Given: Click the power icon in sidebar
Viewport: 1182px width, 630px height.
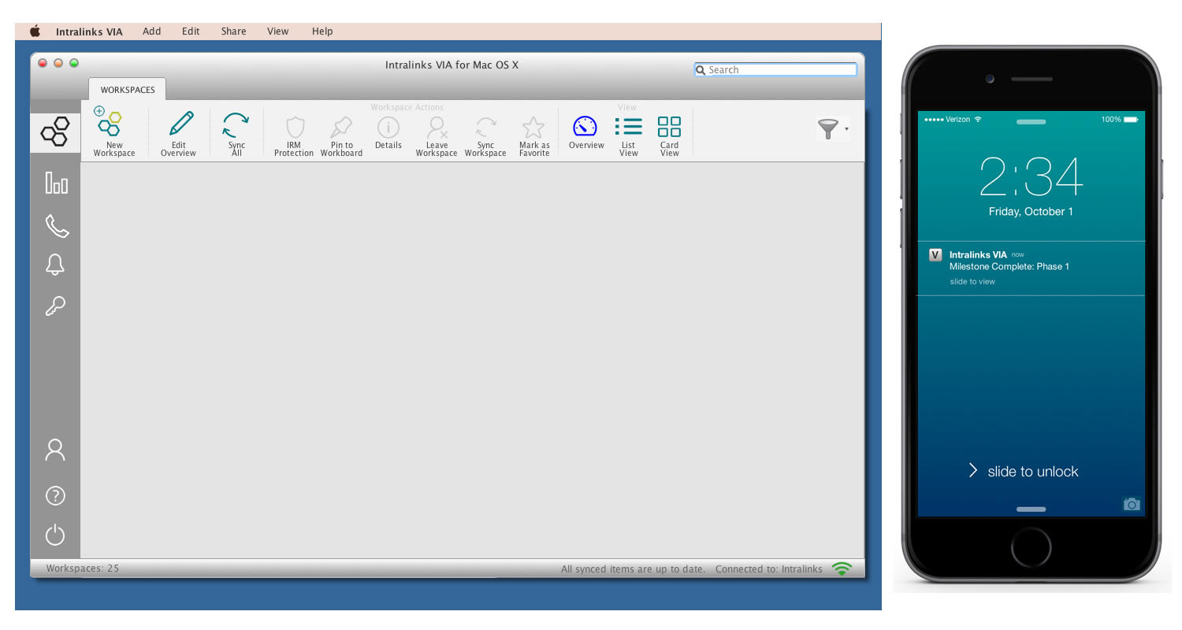Looking at the screenshot, I should pyautogui.click(x=55, y=535).
